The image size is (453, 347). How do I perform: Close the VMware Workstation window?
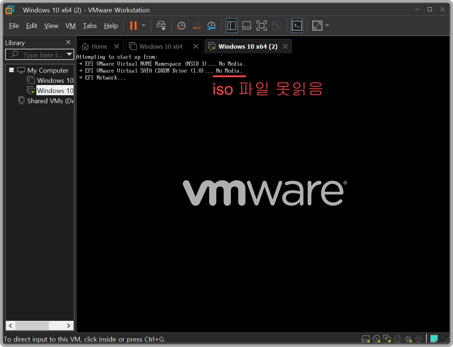click(442, 9)
